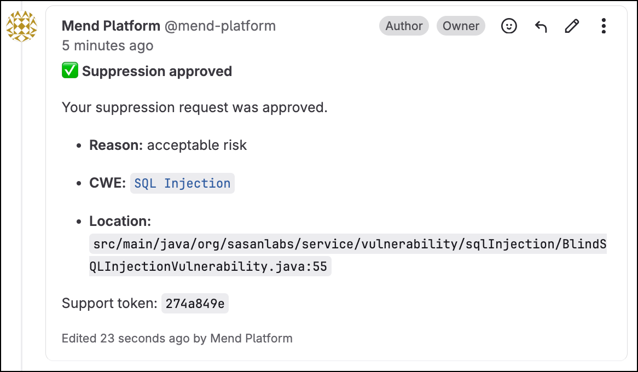Viewport: 638px width, 372px height.
Task: Click the 5 minutes ago timestamp
Action: click(107, 45)
